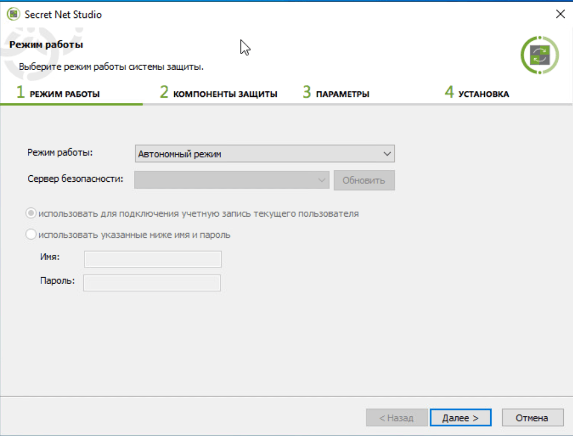Image resolution: width=573 pixels, height=436 pixels.
Task: Select radio option to use current user account
Action: pos(32,213)
